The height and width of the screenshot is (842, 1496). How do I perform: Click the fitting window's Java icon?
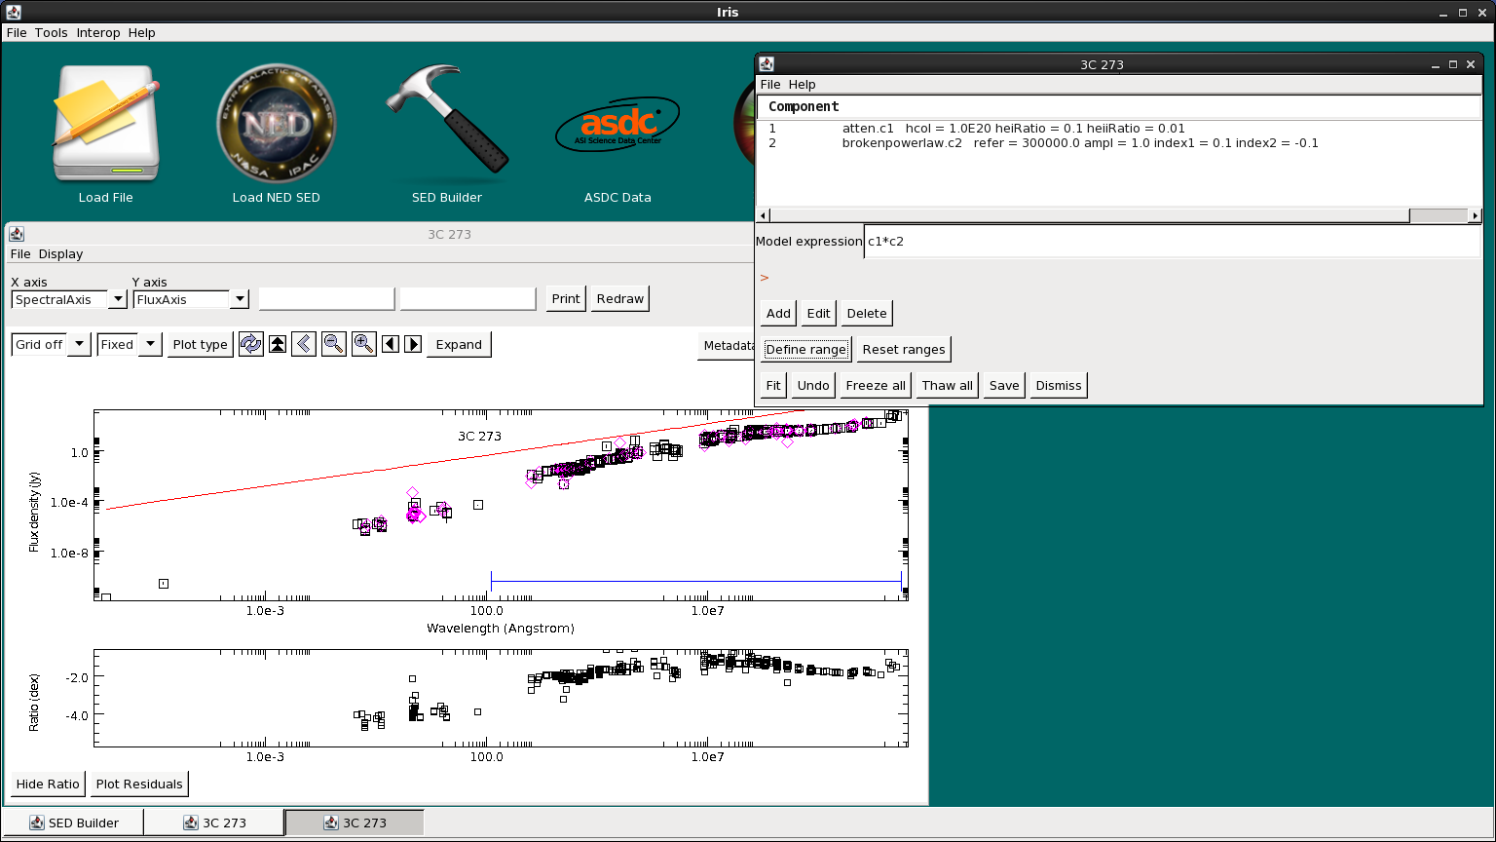(x=767, y=64)
